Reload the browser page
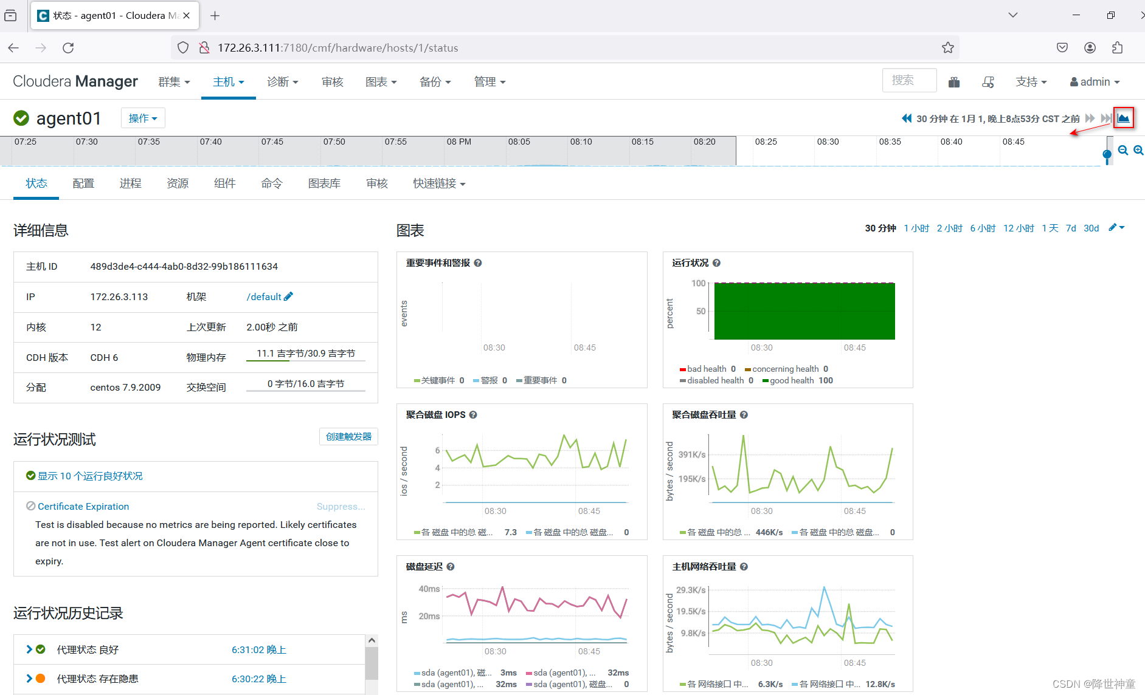1145x695 pixels. [68, 47]
